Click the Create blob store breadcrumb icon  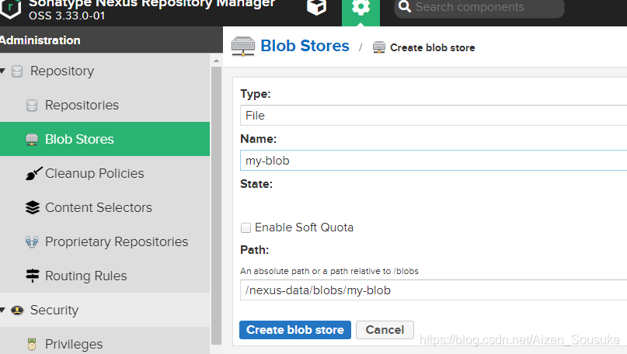pos(378,47)
